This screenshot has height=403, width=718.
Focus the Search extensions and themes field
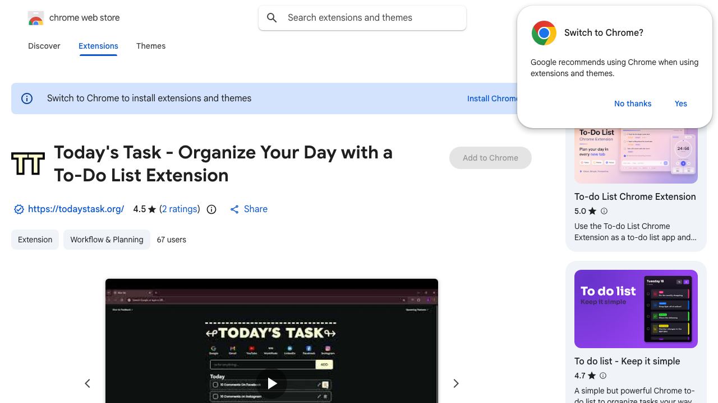coord(362,18)
